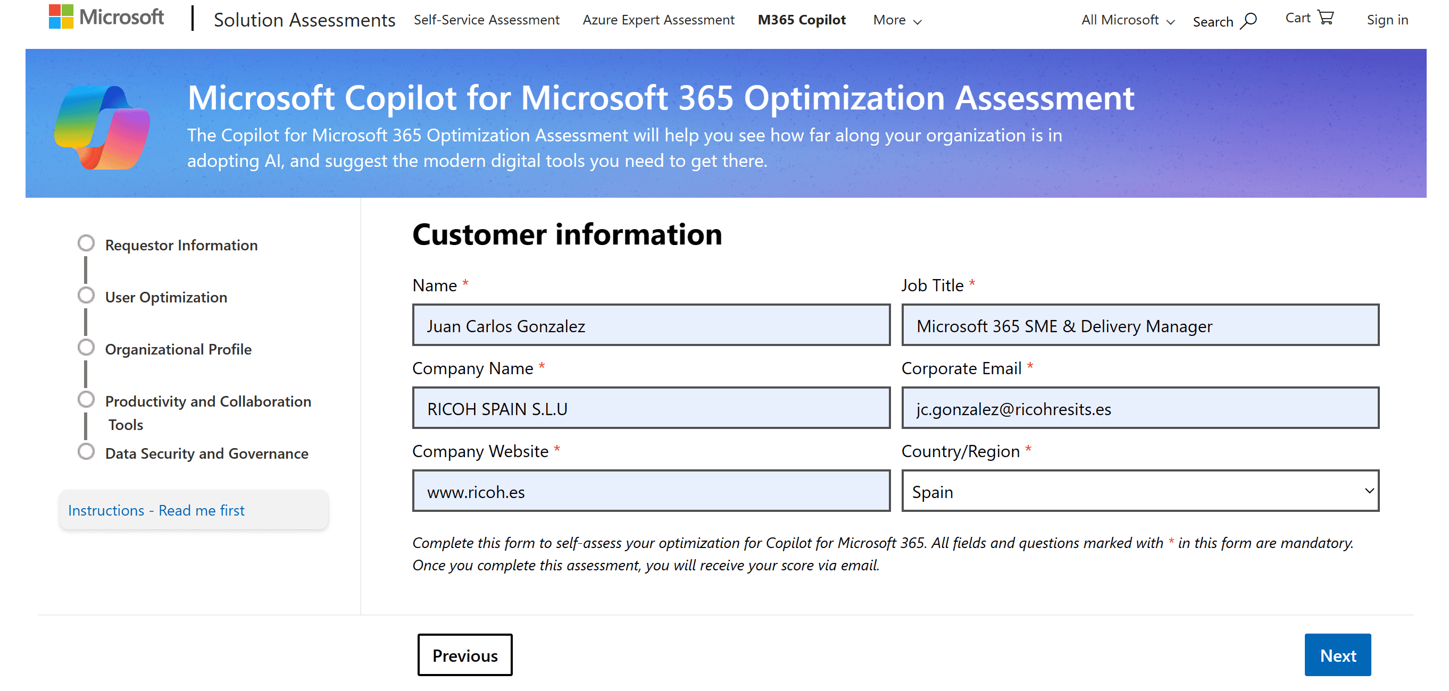Open the M365 Copilot tab

[802, 20]
